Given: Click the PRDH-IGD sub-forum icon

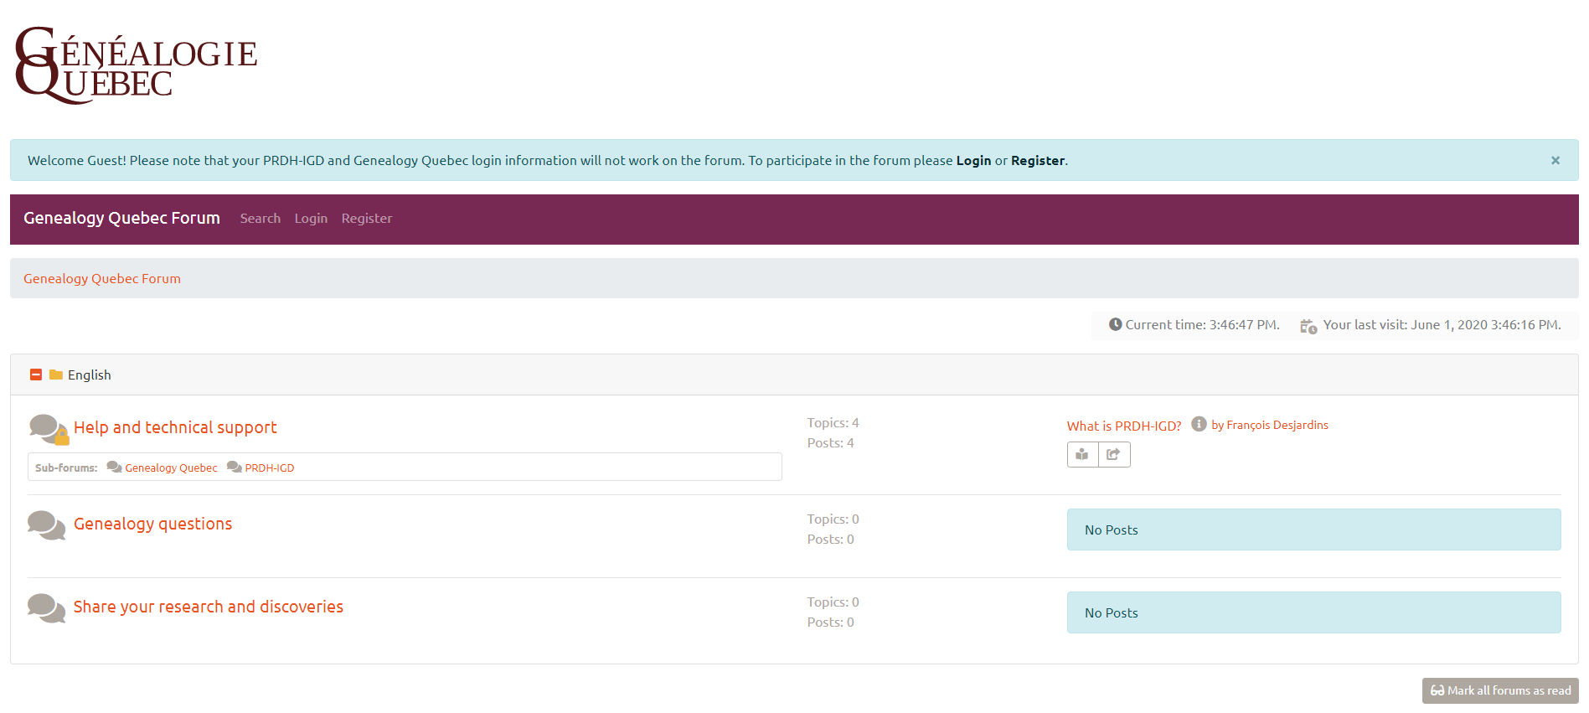Looking at the screenshot, I should click(235, 468).
